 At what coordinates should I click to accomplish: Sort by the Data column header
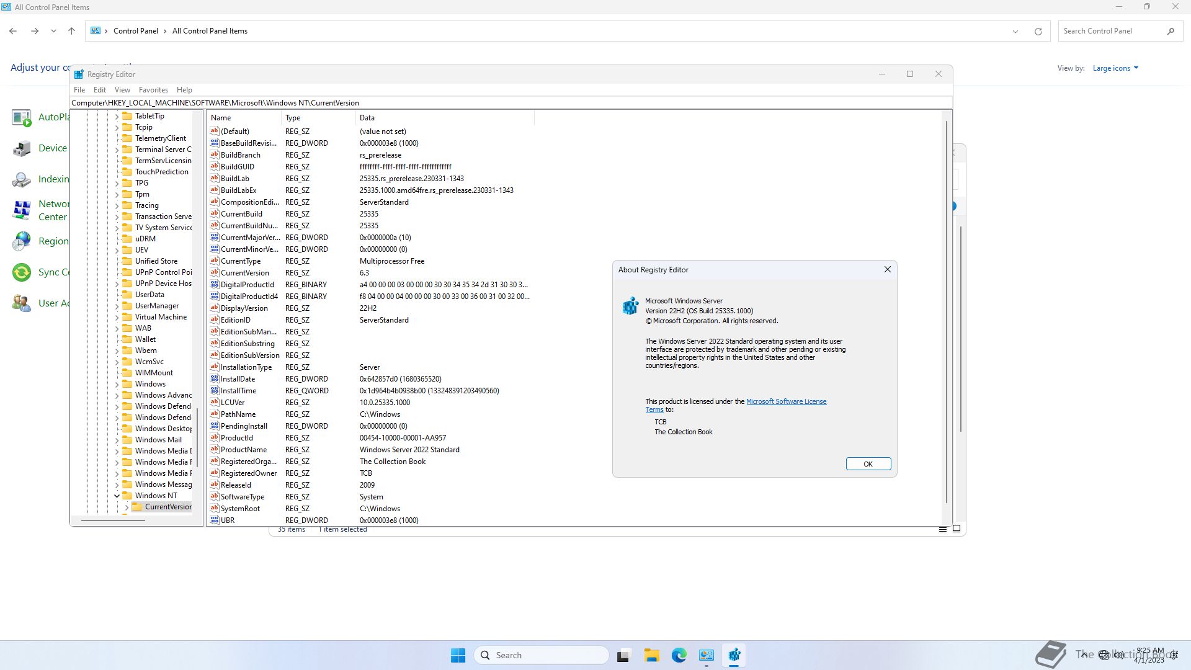[445, 118]
